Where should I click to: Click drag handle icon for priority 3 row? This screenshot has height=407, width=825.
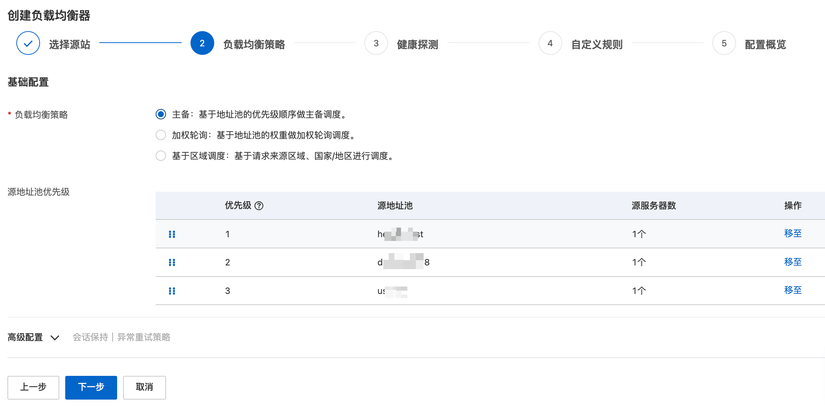[172, 291]
